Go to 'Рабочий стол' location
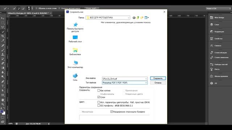232x130 pixels. click(x=75, y=39)
